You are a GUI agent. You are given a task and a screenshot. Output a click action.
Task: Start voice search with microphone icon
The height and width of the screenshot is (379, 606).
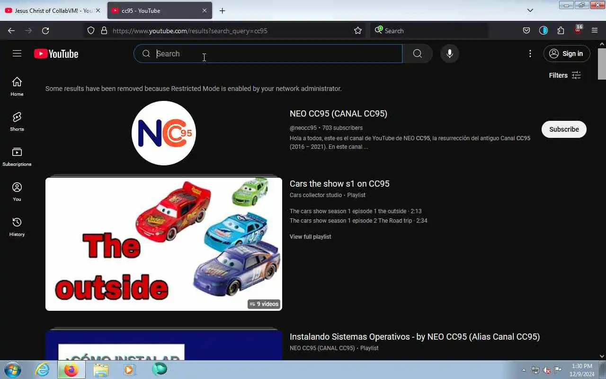point(450,54)
